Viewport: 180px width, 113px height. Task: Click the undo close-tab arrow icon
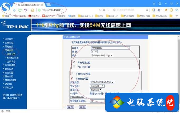tap(26, 10)
